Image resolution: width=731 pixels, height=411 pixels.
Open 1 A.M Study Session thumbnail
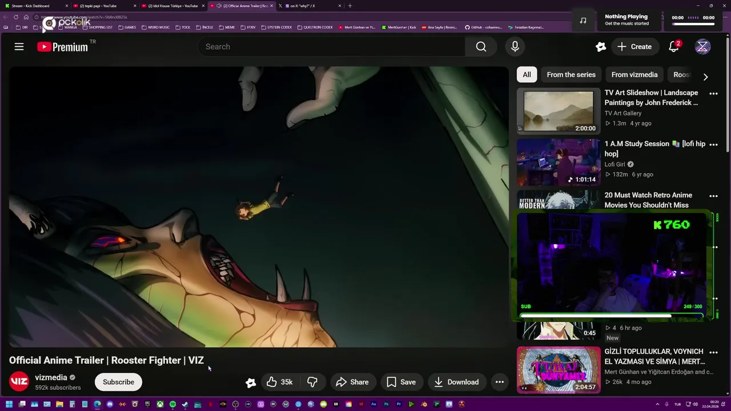tap(559, 163)
